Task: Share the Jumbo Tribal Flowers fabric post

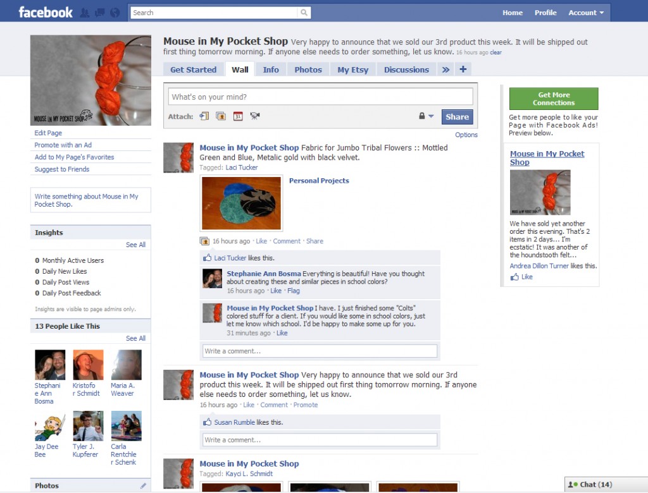Action: tap(315, 241)
